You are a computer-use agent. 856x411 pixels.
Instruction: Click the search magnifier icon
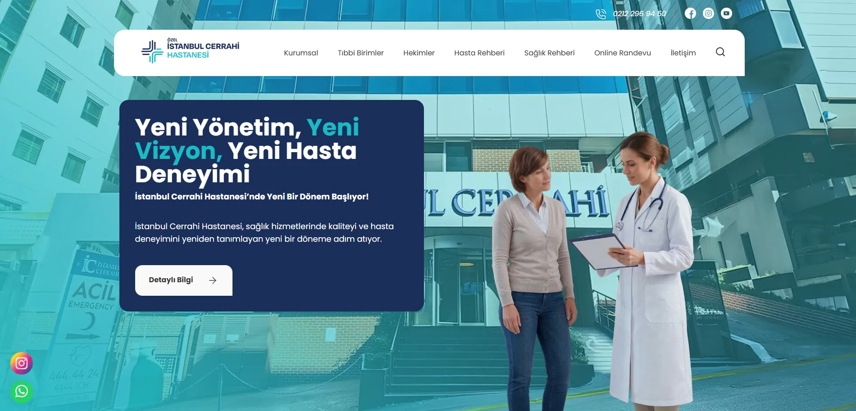point(720,52)
